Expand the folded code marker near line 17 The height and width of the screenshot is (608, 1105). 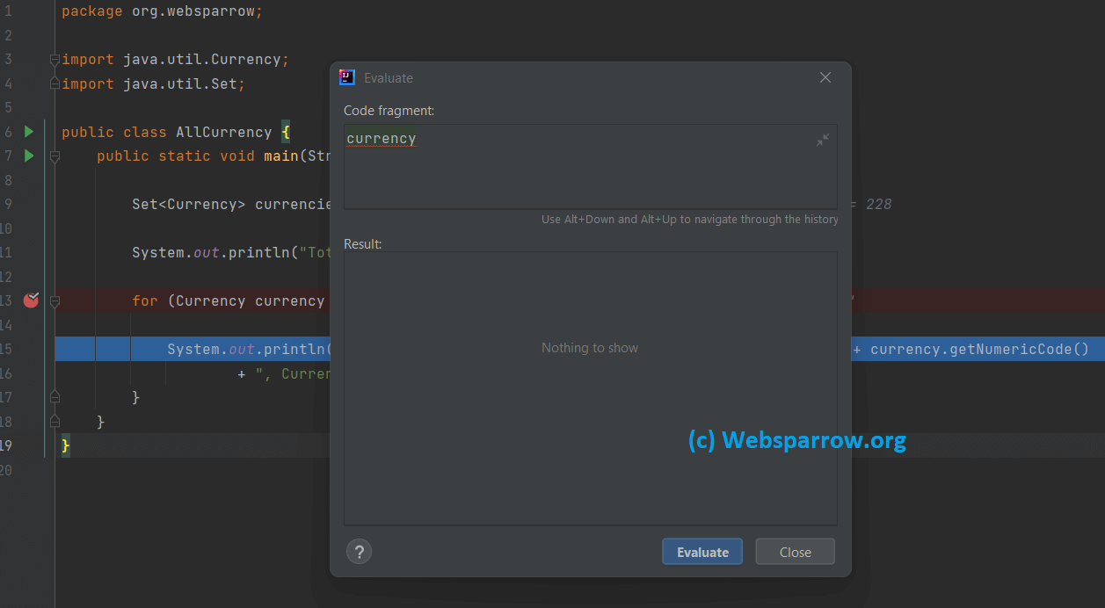[54, 396]
